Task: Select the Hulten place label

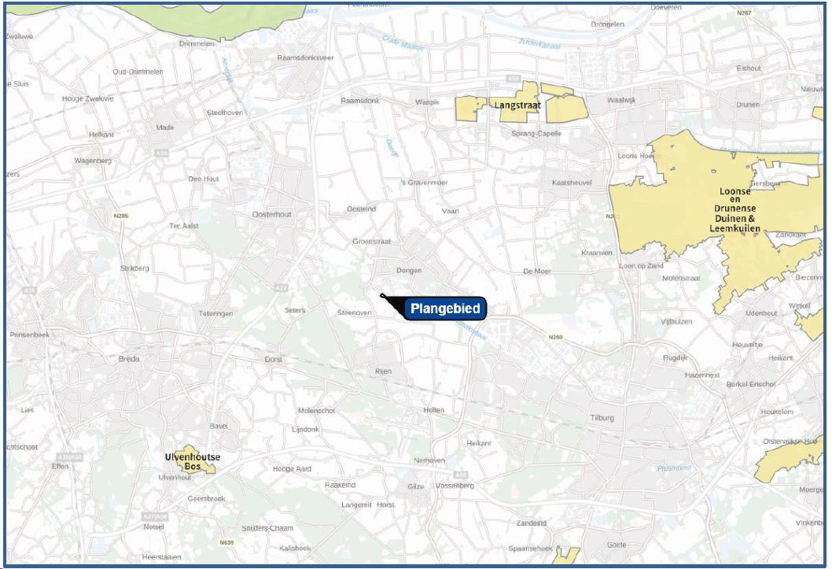Action: tap(433, 410)
